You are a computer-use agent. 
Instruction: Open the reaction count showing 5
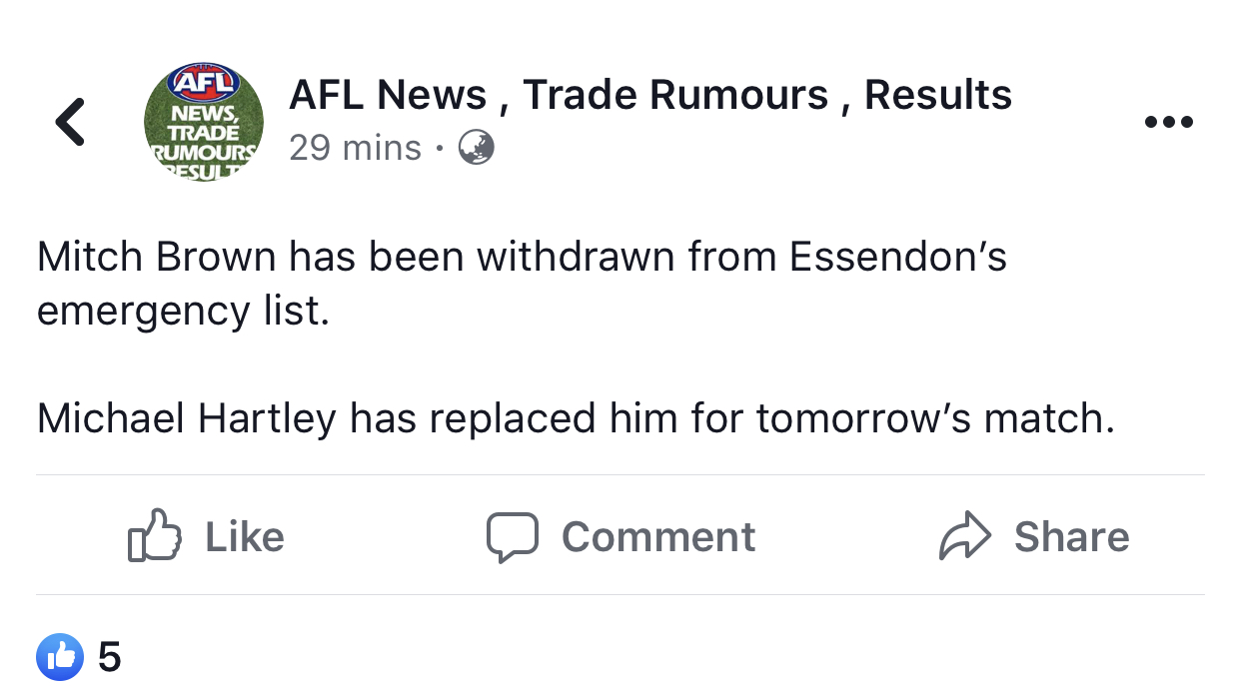click(x=110, y=657)
